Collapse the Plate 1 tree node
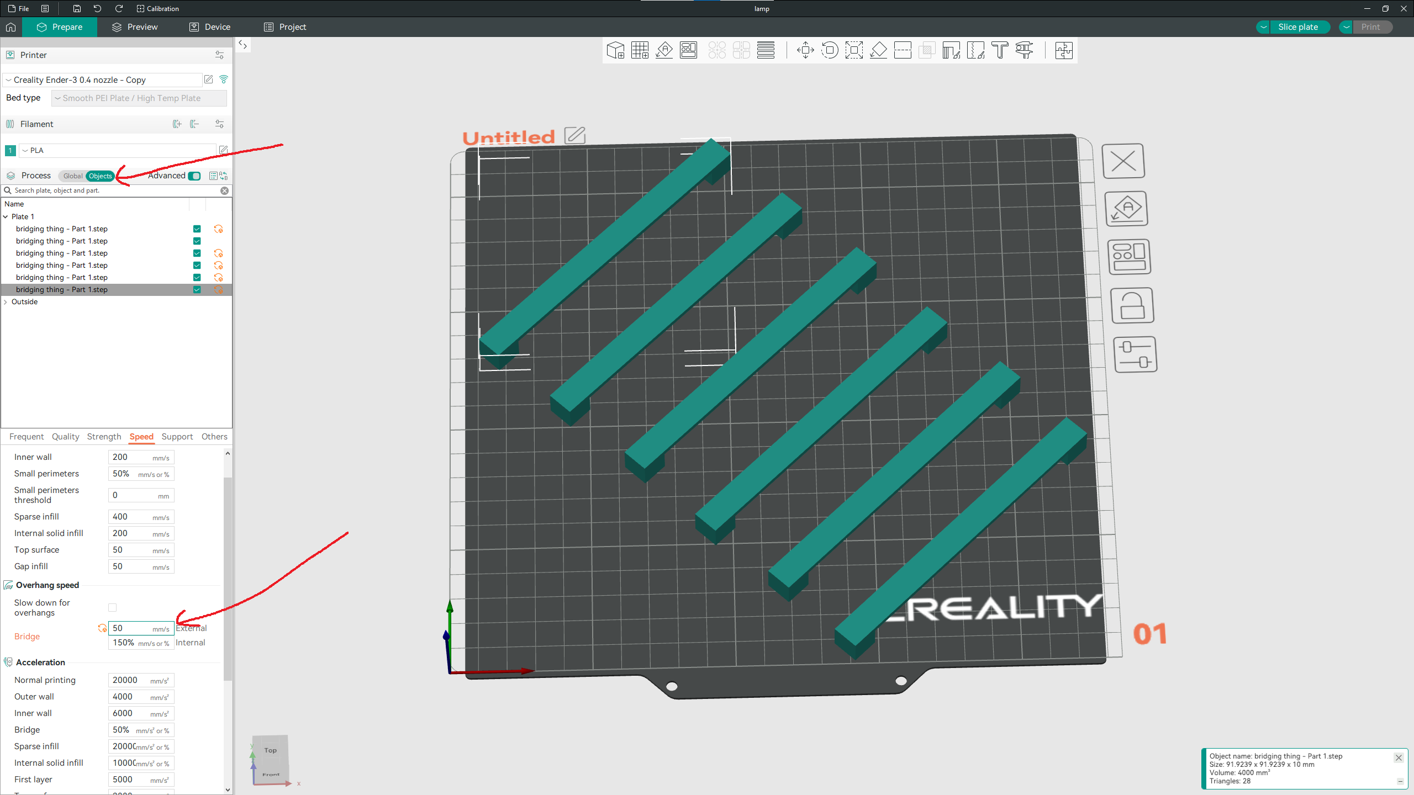Viewport: 1414px width, 795px height. [x=6, y=217]
